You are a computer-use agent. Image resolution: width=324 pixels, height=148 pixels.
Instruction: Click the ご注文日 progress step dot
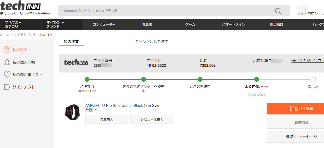[x=87, y=79]
